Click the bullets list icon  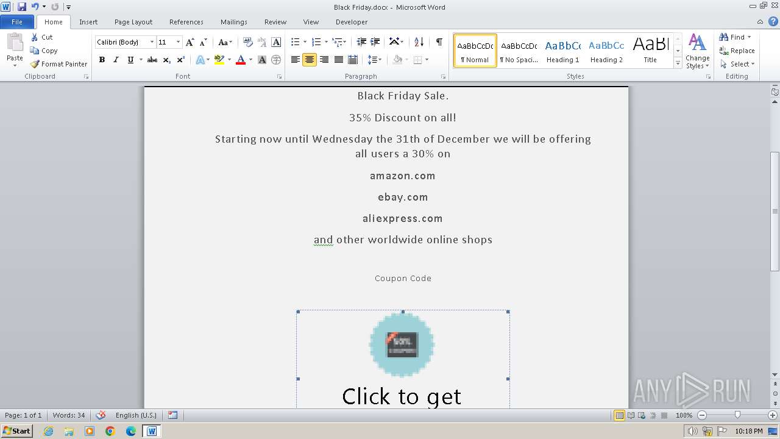pos(296,42)
